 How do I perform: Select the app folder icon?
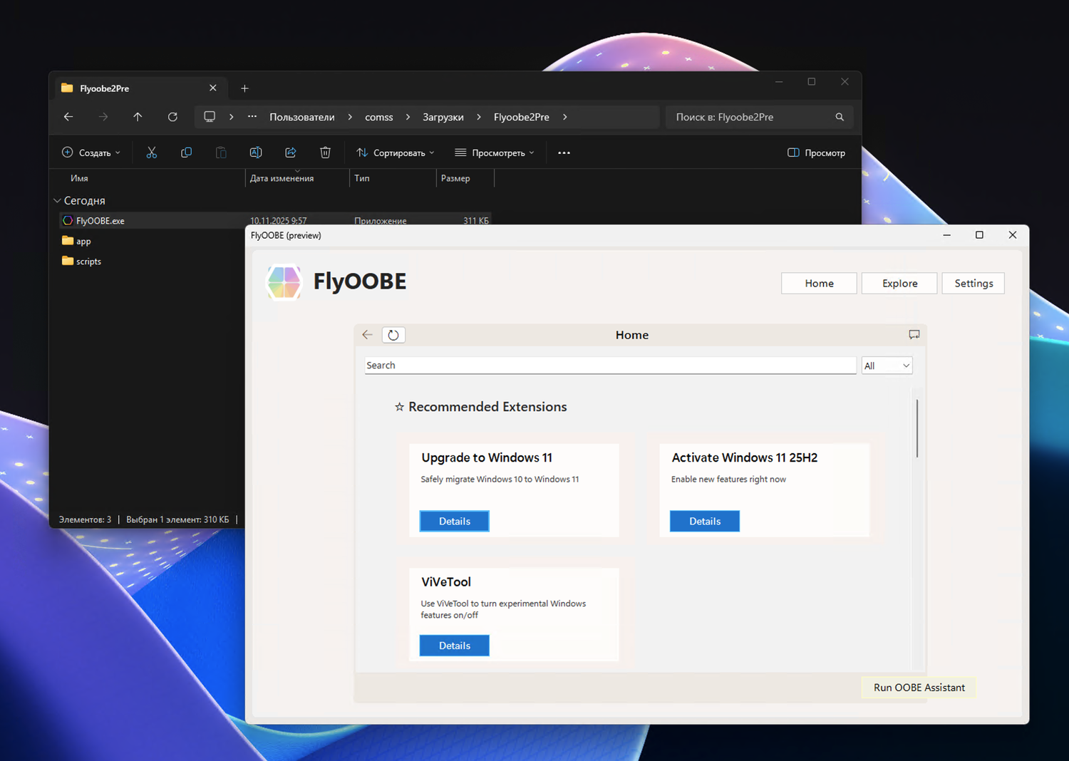click(x=68, y=241)
